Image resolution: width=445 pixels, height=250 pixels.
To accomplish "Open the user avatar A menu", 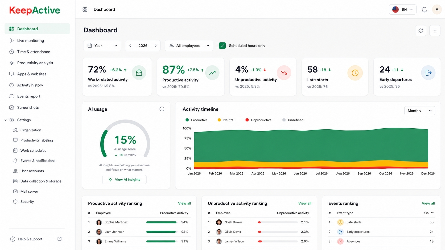I will 437,9.
